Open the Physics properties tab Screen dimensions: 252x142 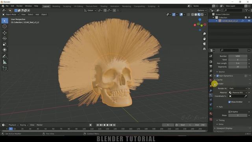tap(211, 100)
